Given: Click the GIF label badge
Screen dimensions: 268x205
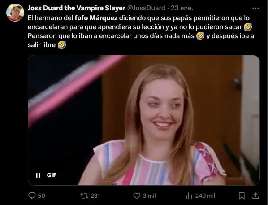Looking at the screenshot, I should point(52,175).
